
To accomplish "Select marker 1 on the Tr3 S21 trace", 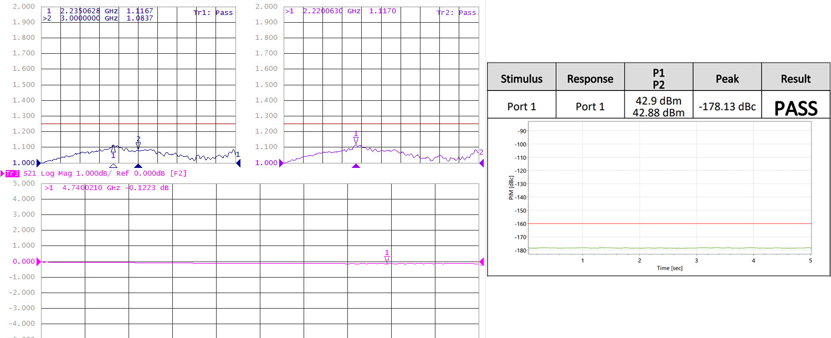I will click(387, 259).
